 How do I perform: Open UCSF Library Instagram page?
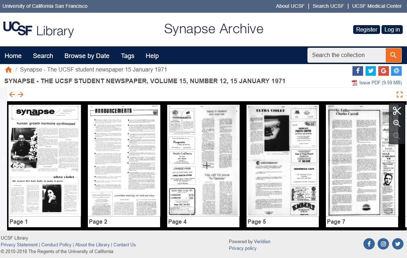coord(383,244)
